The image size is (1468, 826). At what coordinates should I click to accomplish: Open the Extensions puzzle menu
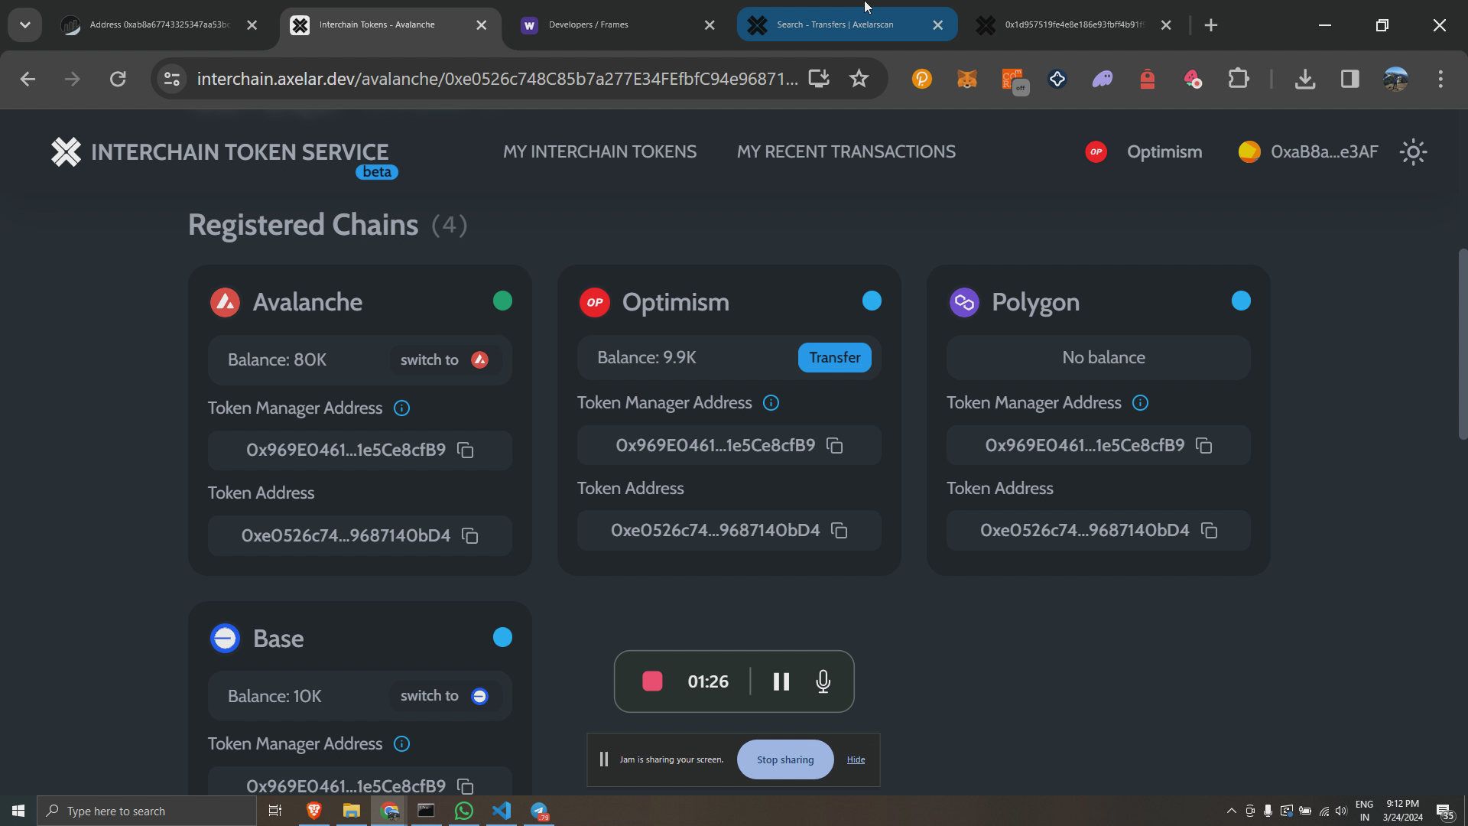[1238, 79]
